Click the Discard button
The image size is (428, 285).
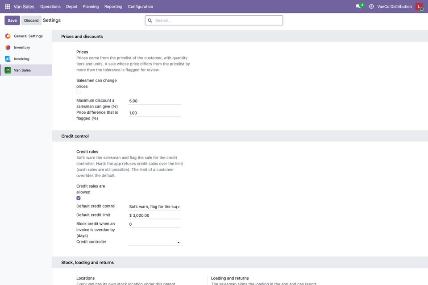[31, 21]
